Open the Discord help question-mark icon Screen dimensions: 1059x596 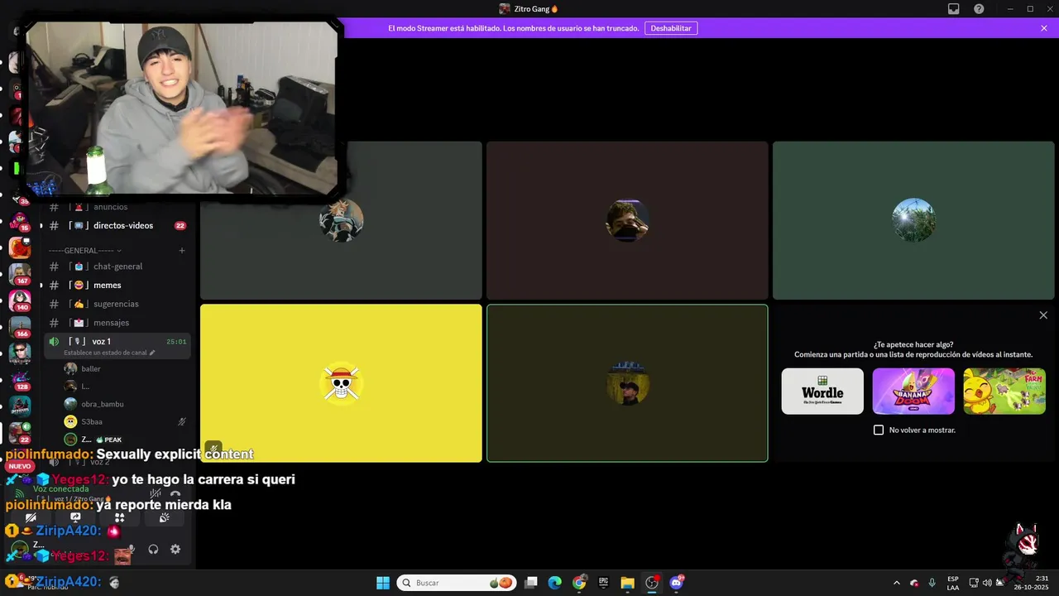(x=979, y=9)
